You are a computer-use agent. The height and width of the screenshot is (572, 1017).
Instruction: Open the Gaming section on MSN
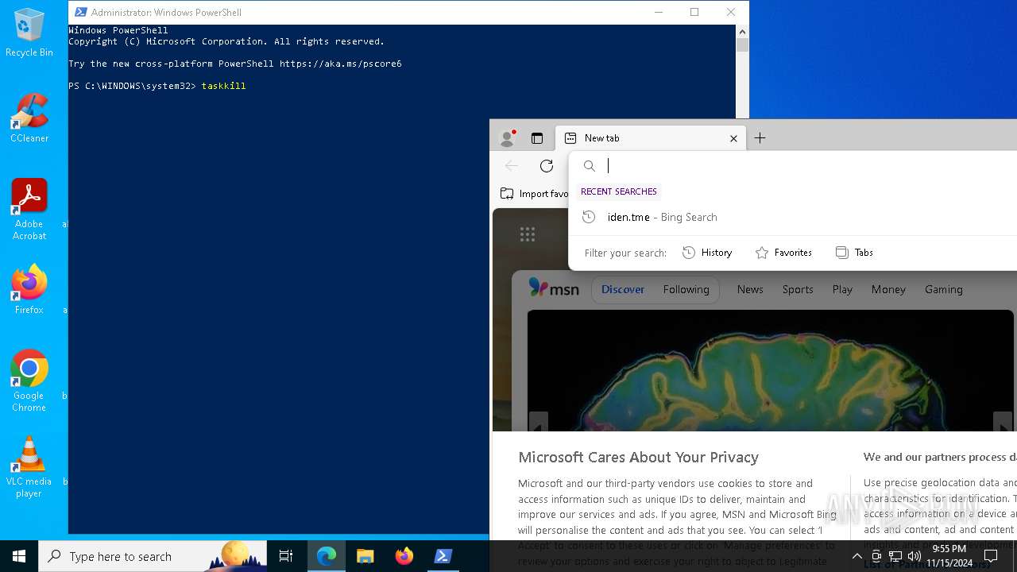click(x=944, y=289)
